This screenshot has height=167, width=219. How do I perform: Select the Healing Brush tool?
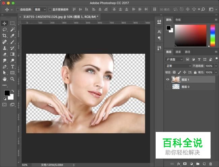click(x=4, y=42)
